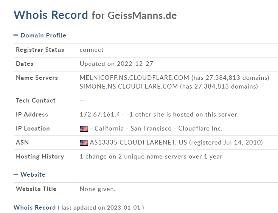
Task: Click AS13335 CLOUDFLARENET ASN entry
Action: pos(138,142)
